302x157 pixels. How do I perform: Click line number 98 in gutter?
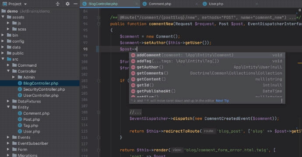click(x=85, y=49)
